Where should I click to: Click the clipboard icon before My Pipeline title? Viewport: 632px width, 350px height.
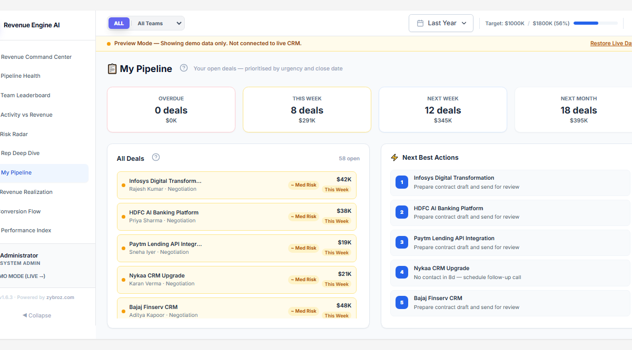112,69
